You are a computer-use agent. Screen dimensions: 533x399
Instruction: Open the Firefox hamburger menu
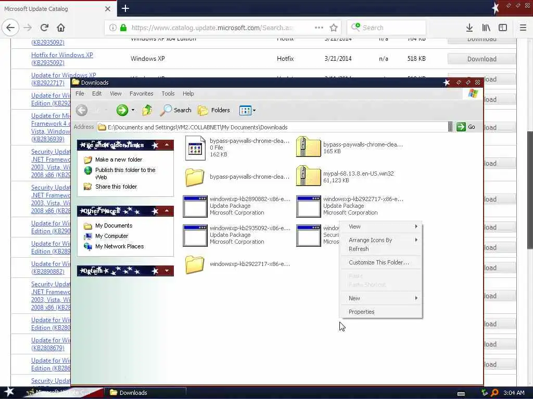tap(523, 28)
